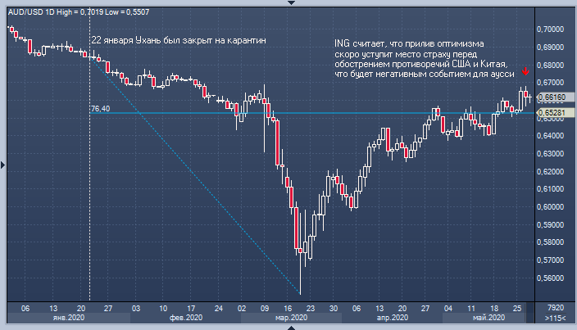
Task: Select the 76,40 level label
Action: point(101,108)
